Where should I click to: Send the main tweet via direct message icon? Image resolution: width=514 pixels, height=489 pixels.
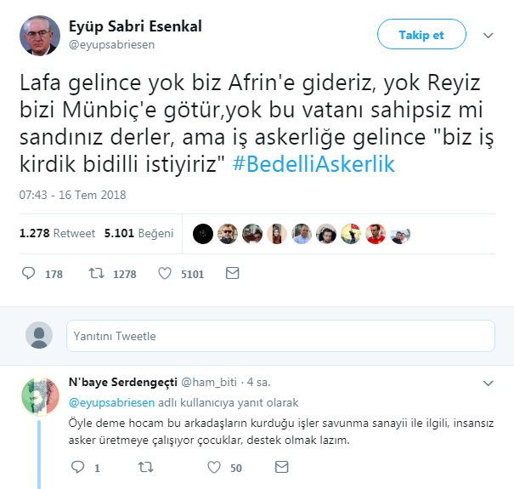pos(233,273)
